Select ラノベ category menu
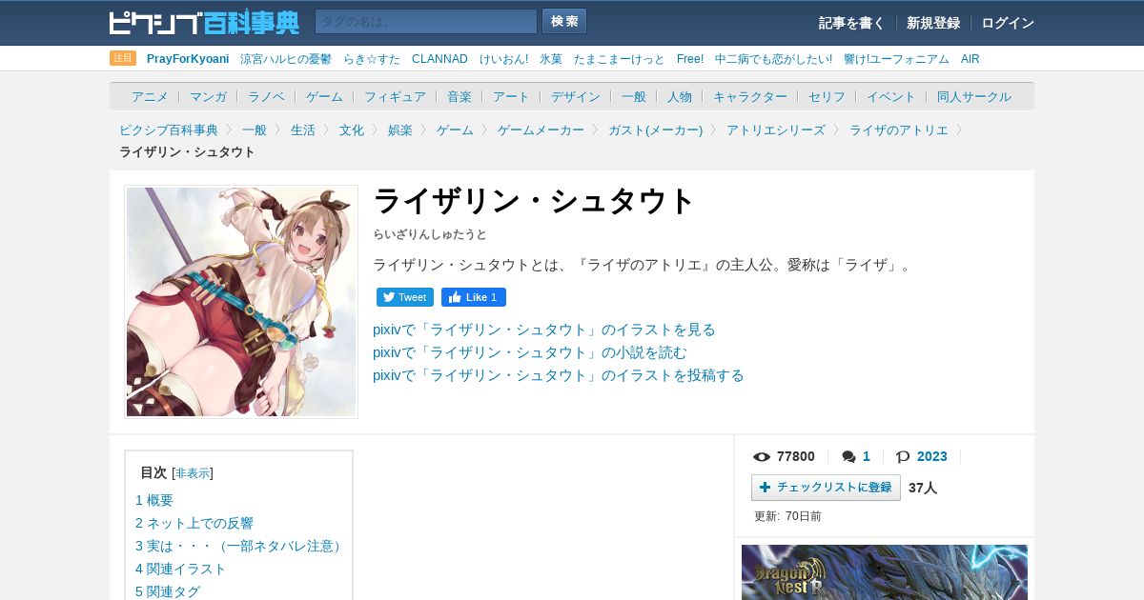This screenshot has height=600, width=1144. pyautogui.click(x=266, y=96)
